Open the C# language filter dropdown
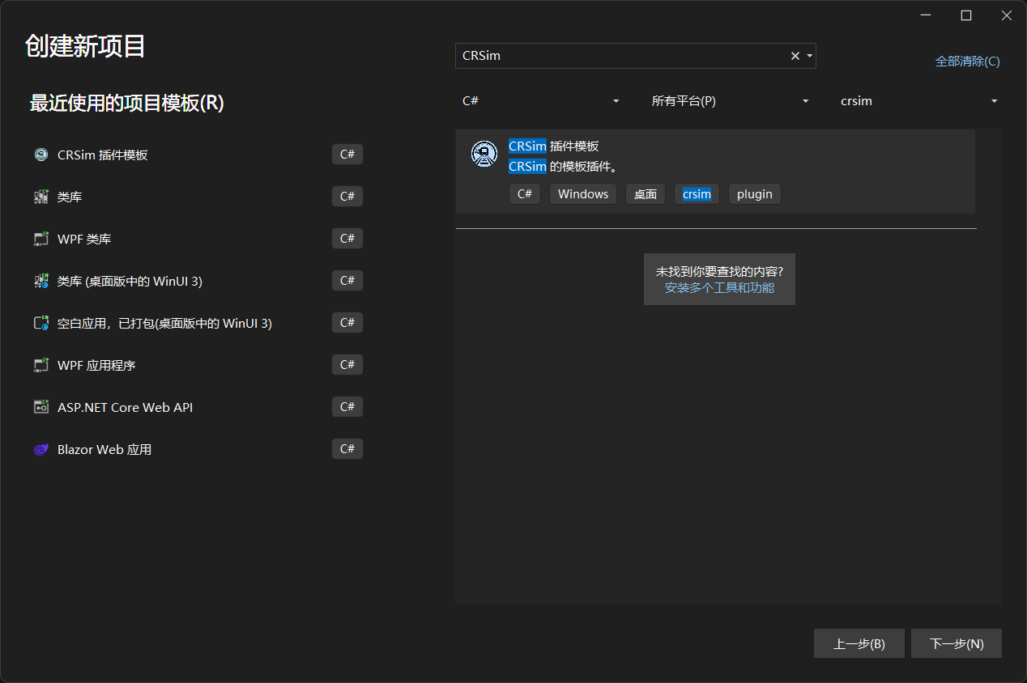Viewport: 1027px width, 683px height. click(540, 101)
